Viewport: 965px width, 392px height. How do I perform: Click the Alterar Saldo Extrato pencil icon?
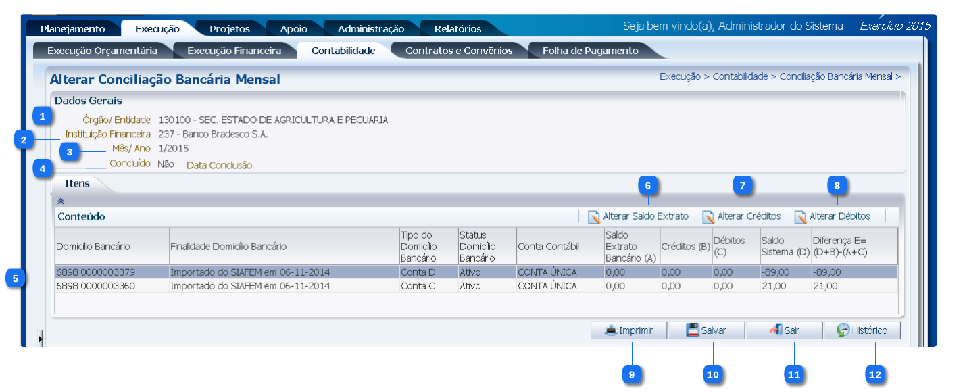click(x=594, y=217)
